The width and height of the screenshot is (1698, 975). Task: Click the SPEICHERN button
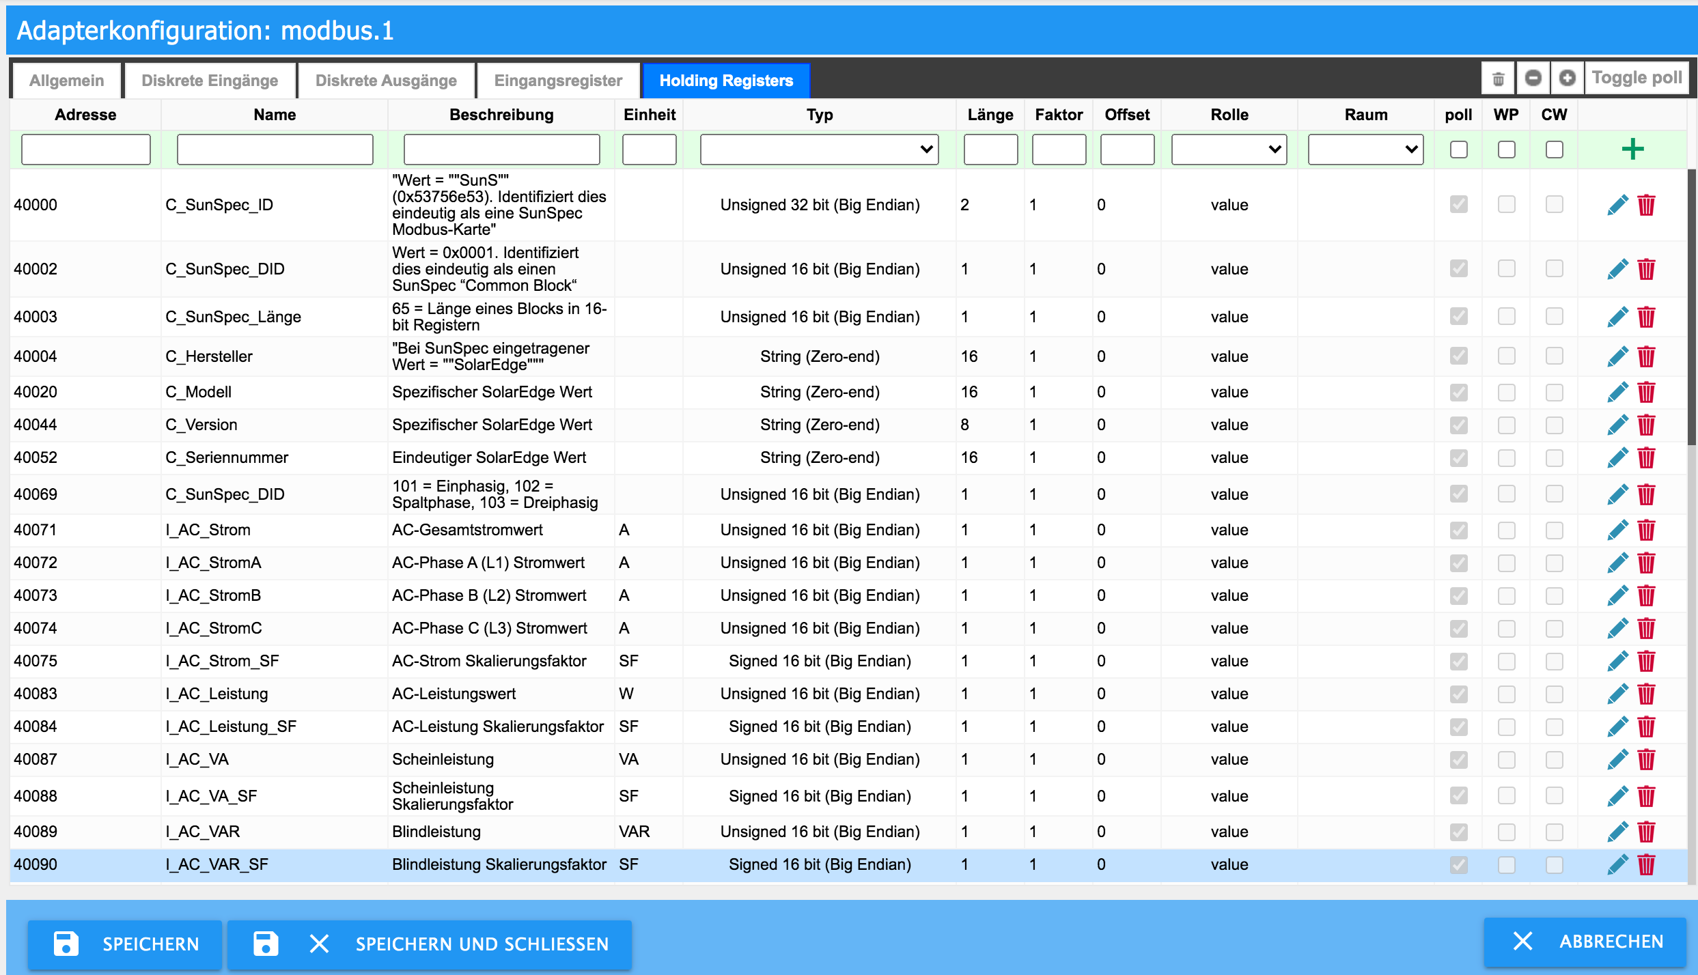click(x=125, y=944)
